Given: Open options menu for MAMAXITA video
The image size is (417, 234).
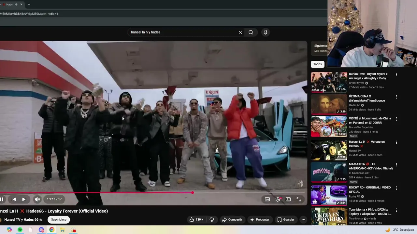Looking at the screenshot, I should click(x=396, y=165).
